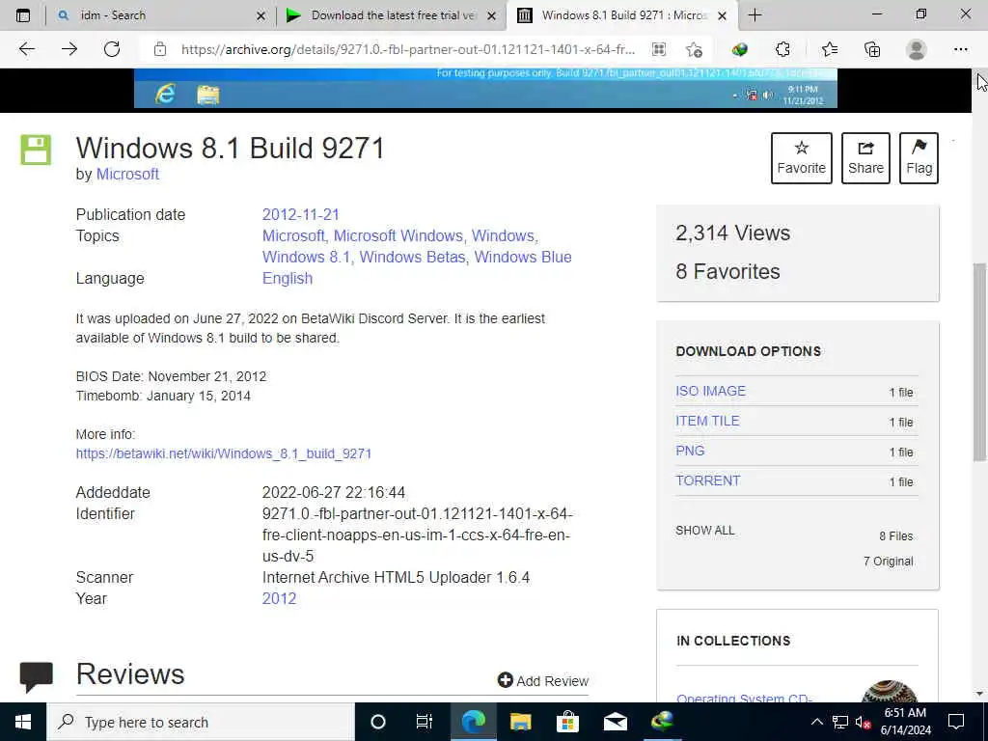Click the IDM extension icon in toolbar

pyautogui.click(x=740, y=49)
